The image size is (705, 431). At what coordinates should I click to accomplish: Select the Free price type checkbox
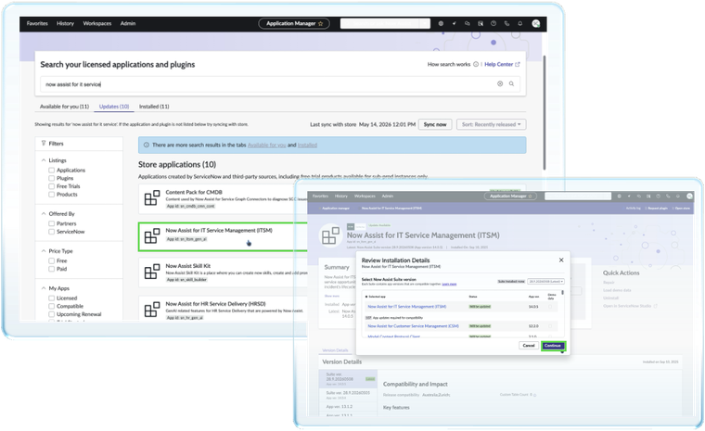(x=52, y=261)
